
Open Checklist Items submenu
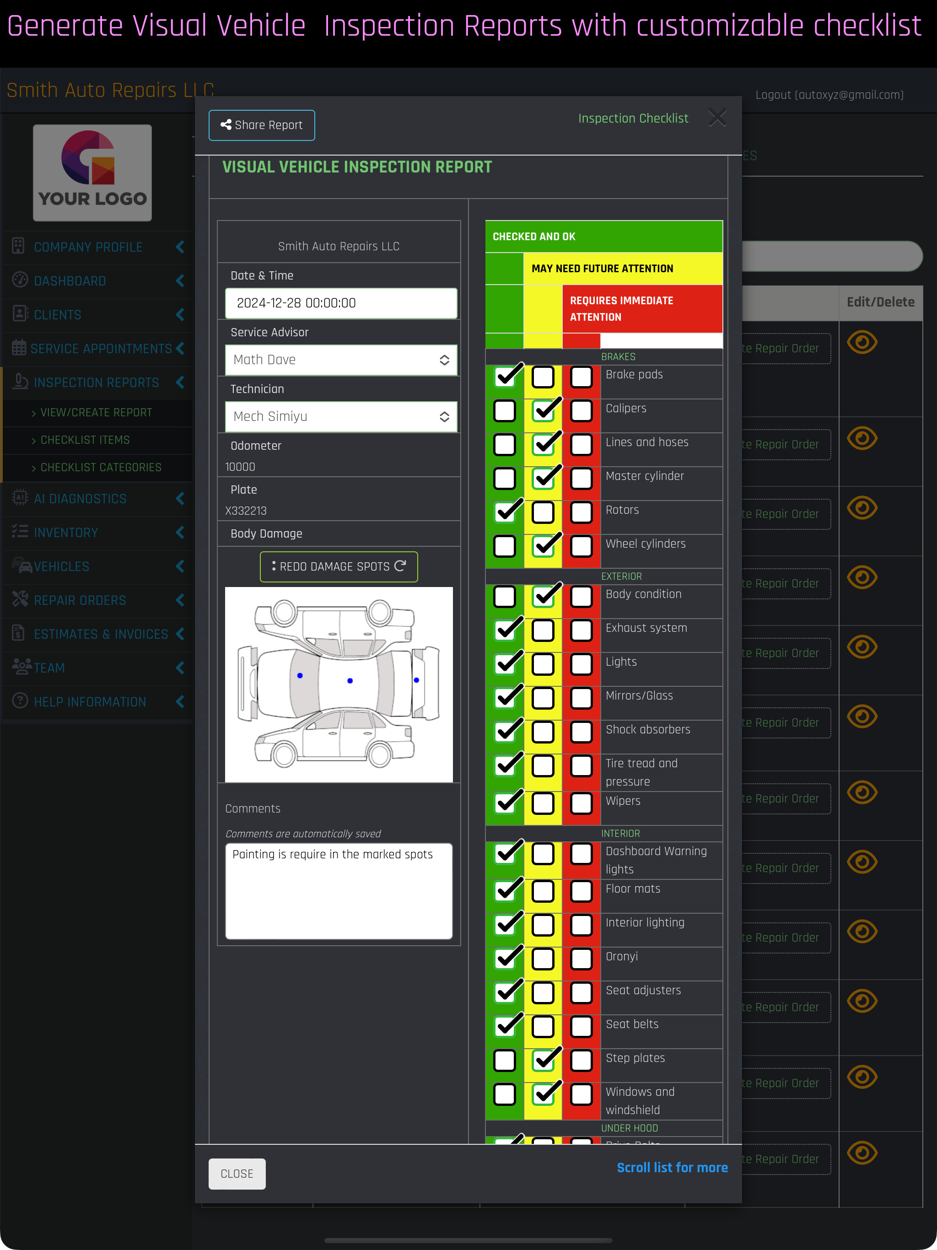[x=85, y=440]
